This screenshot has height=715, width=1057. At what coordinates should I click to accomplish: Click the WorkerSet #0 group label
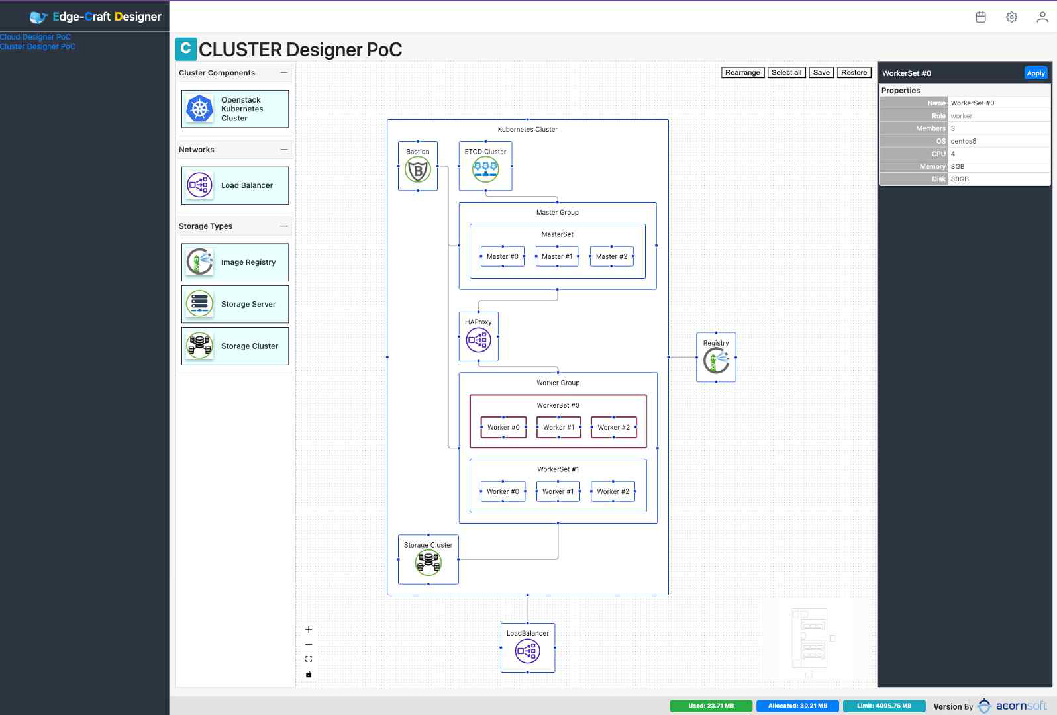(x=558, y=405)
